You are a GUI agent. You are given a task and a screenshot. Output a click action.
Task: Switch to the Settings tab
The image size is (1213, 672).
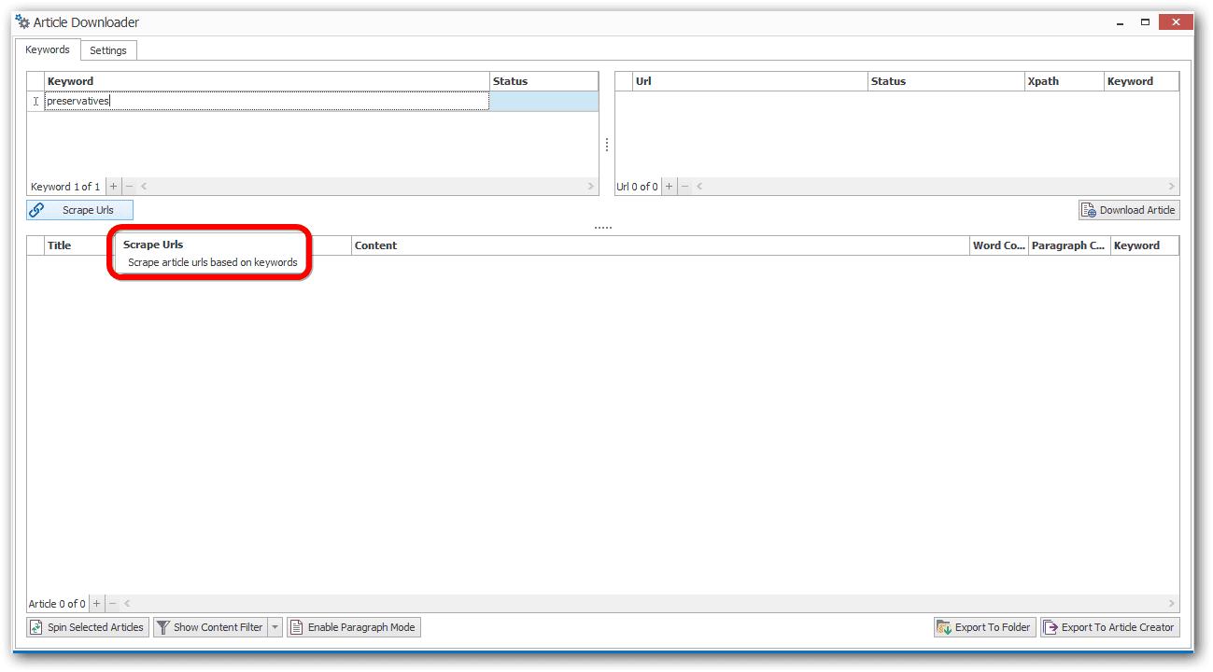point(108,50)
